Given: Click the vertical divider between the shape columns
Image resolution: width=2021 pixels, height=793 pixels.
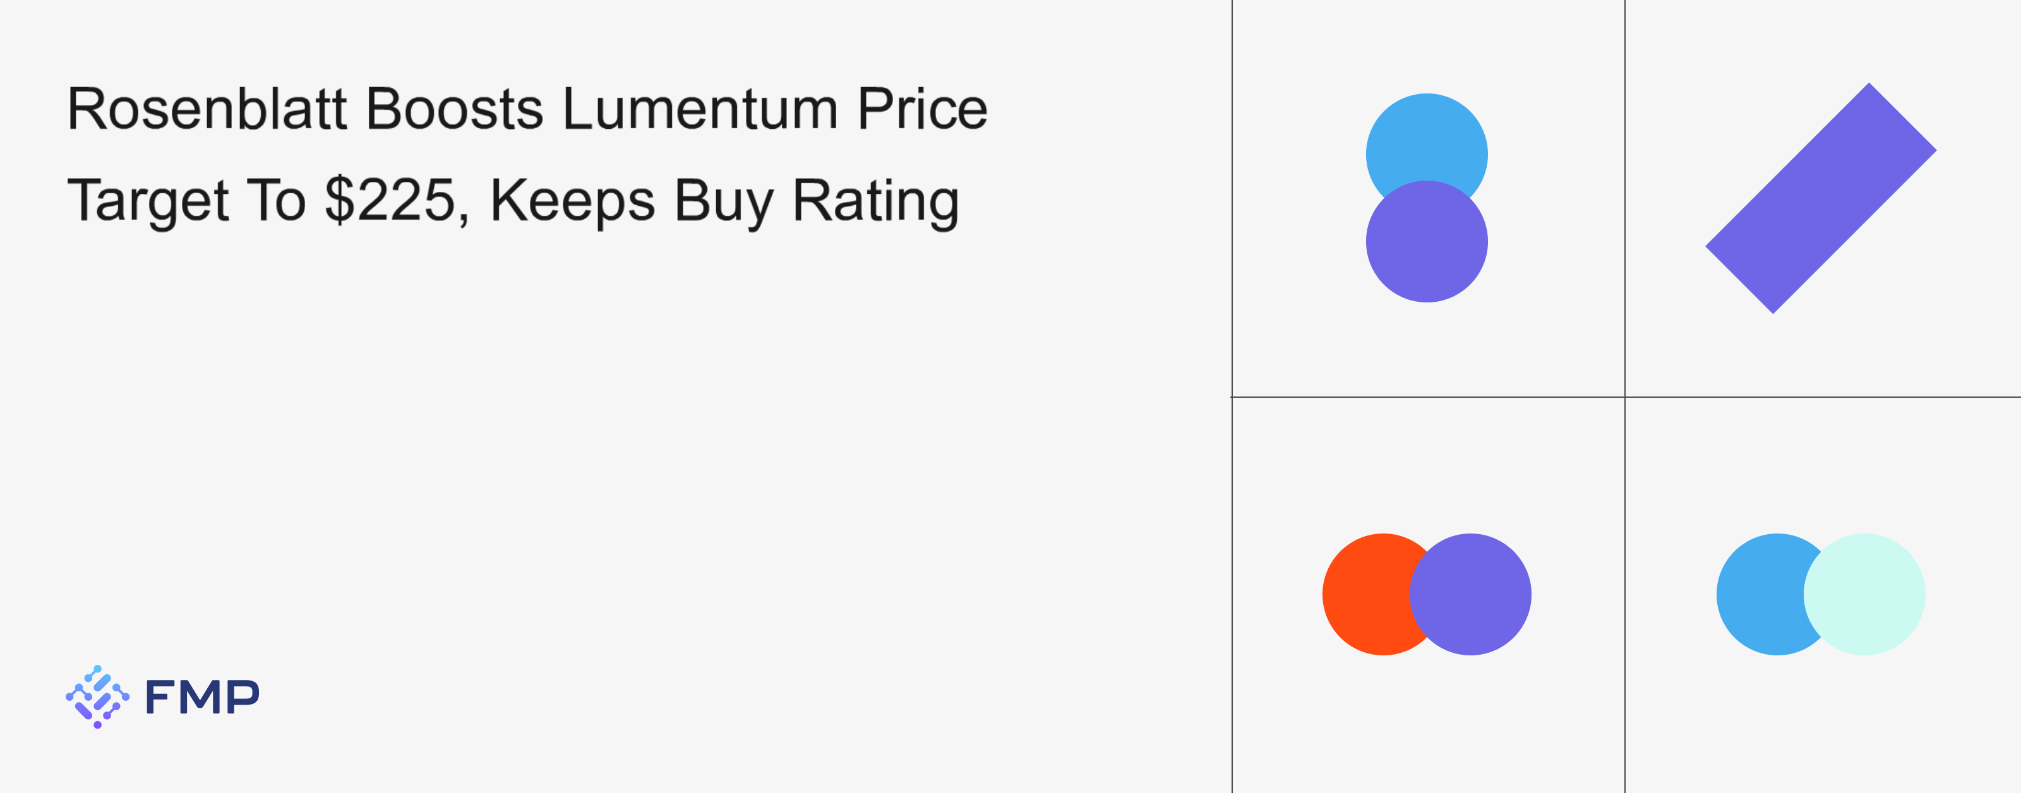Looking at the screenshot, I should (1625, 196).
